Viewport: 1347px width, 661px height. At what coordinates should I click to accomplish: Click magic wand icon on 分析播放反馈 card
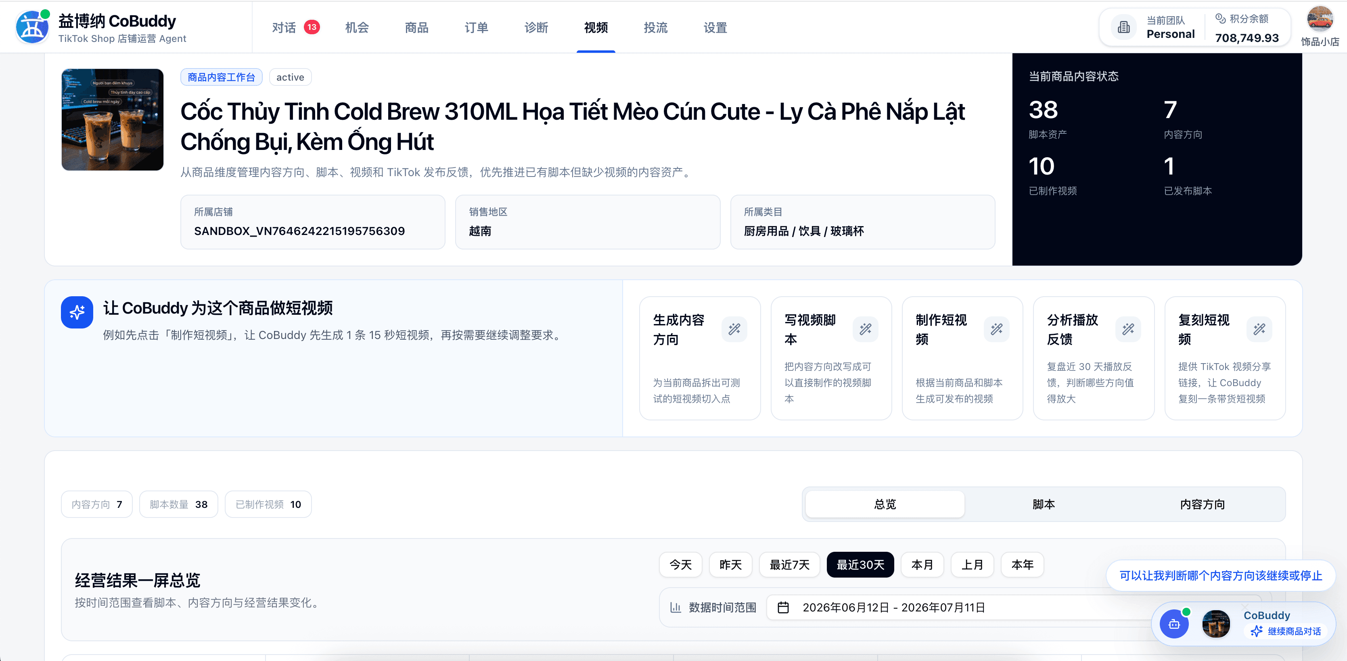tap(1128, 329)
